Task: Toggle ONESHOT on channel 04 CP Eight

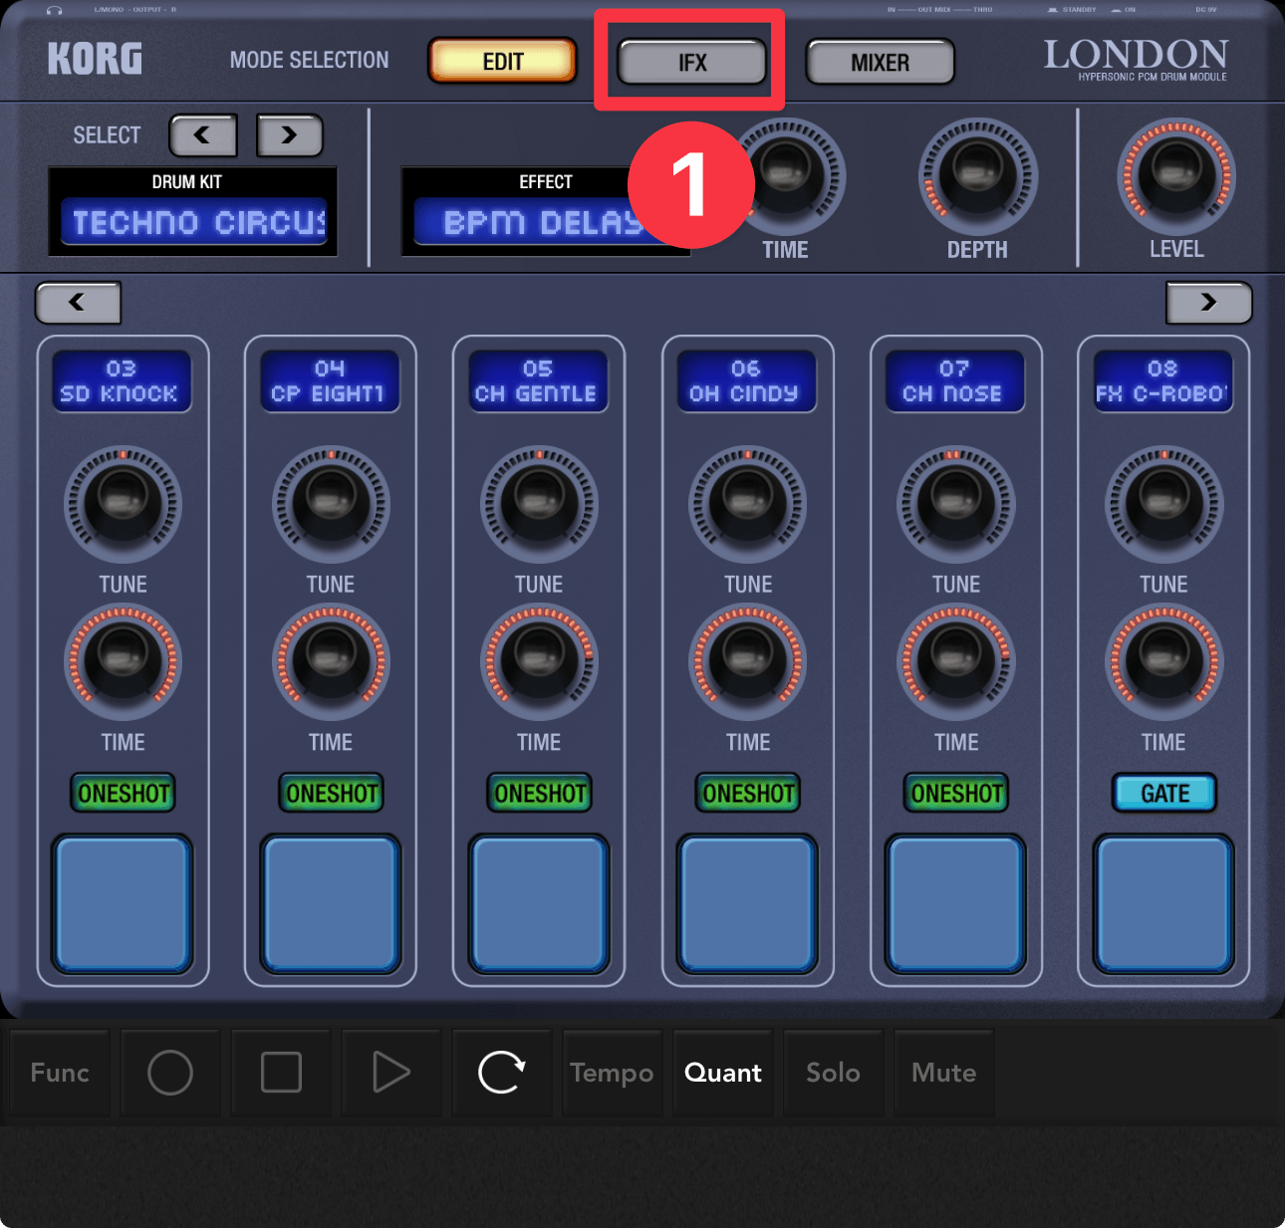Action: click(x=331, y=794)
